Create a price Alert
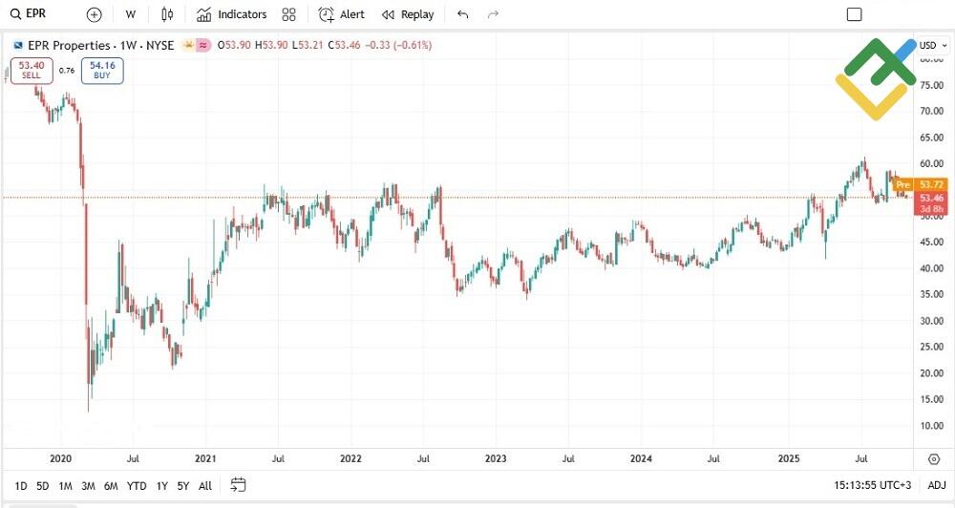Image resolution: width=955 pixels, height=508 pixels. point(341,14)
